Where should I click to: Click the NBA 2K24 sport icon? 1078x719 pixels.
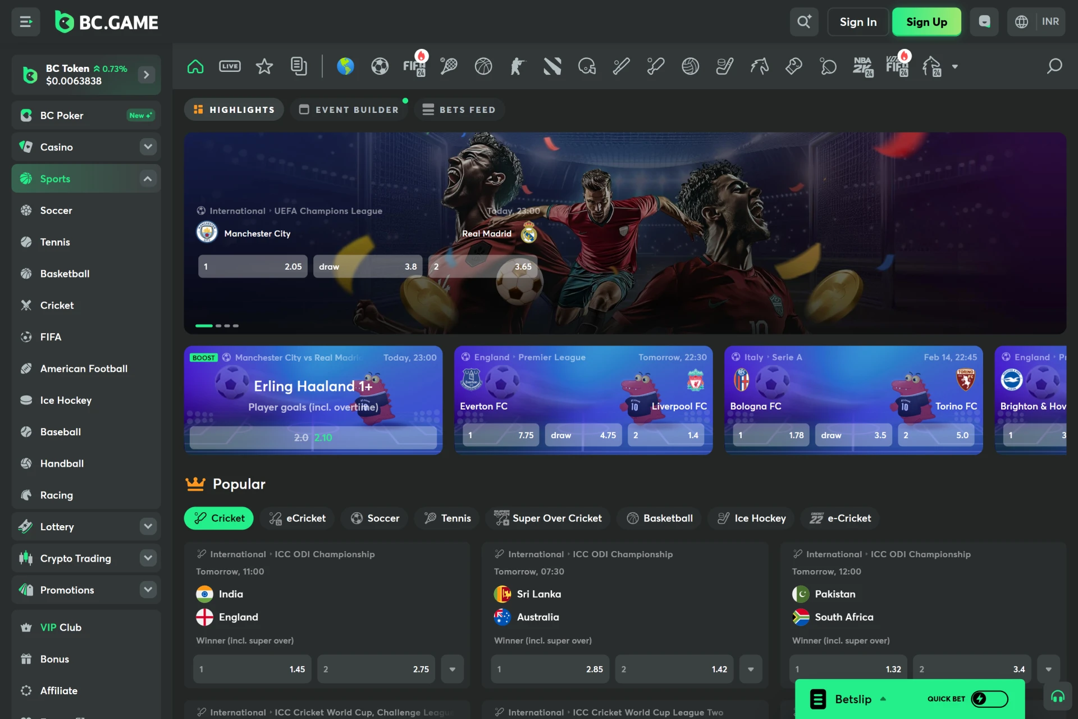(x=863, y=66)
